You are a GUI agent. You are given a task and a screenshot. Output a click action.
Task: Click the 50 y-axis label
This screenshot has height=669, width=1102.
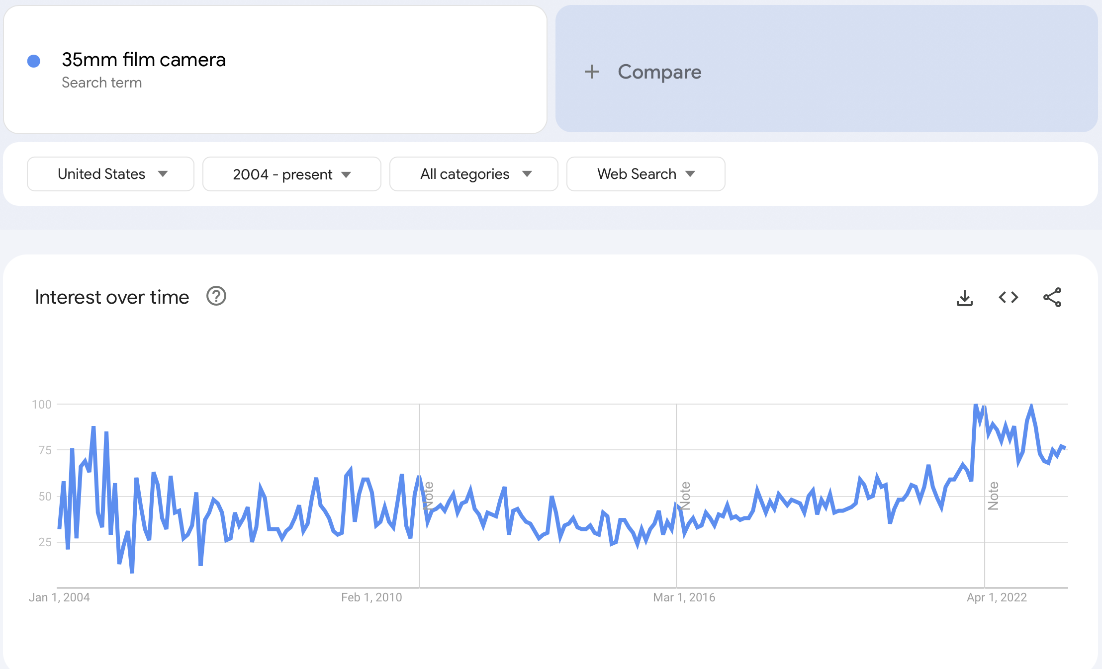click(x=45, y=496)
